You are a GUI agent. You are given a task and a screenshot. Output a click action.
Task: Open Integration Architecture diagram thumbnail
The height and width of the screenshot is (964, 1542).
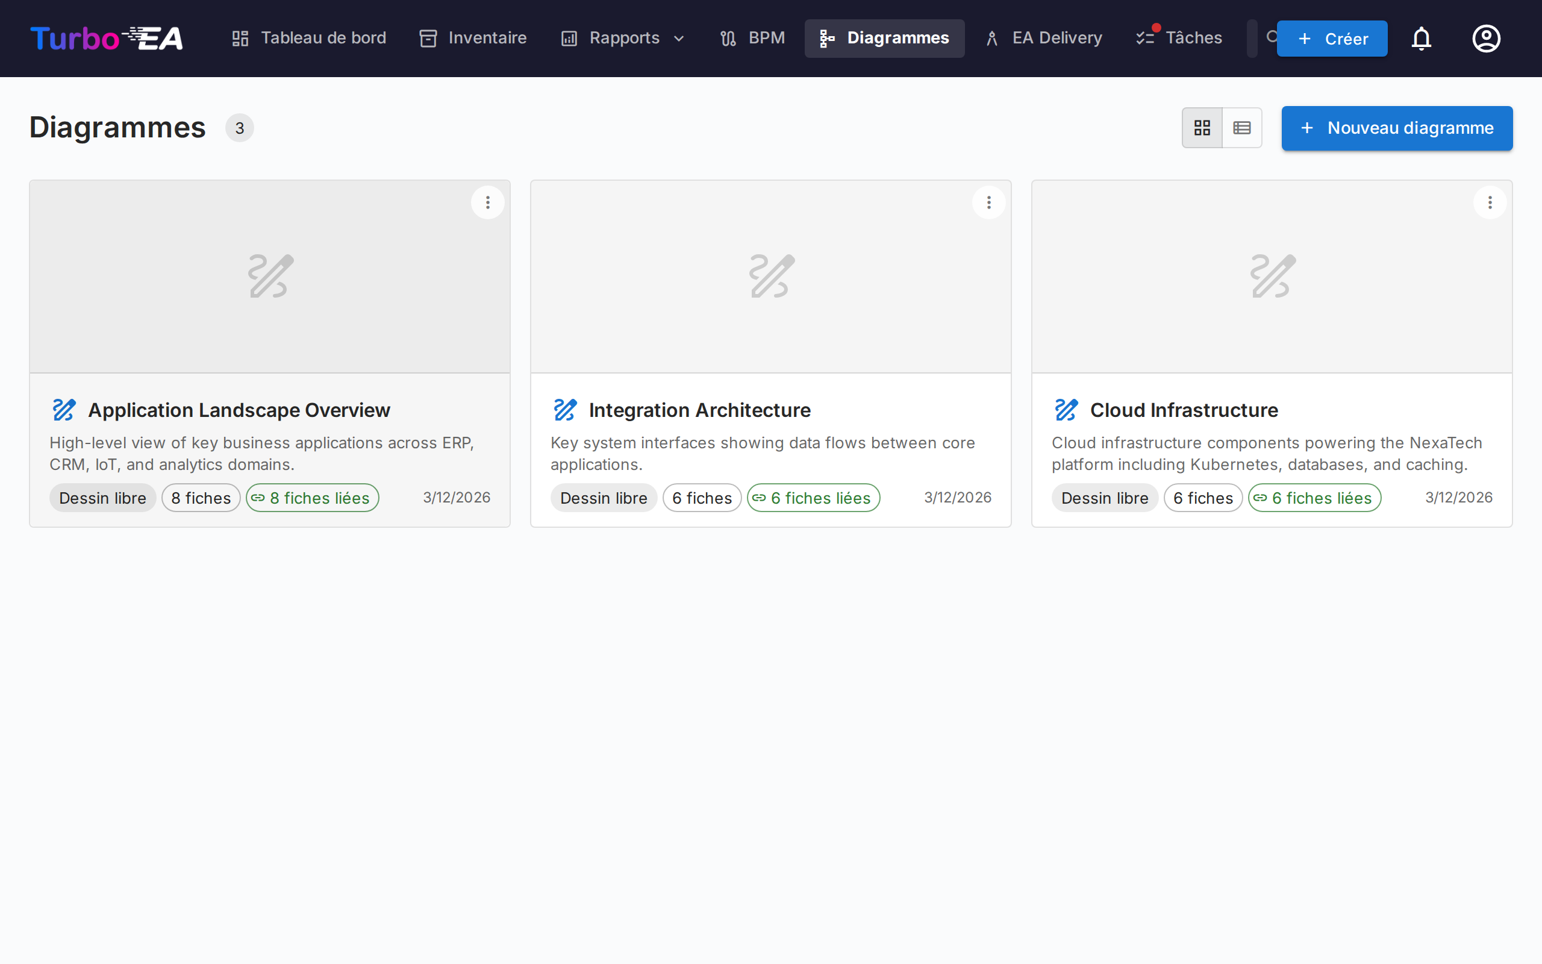point(770,276)
